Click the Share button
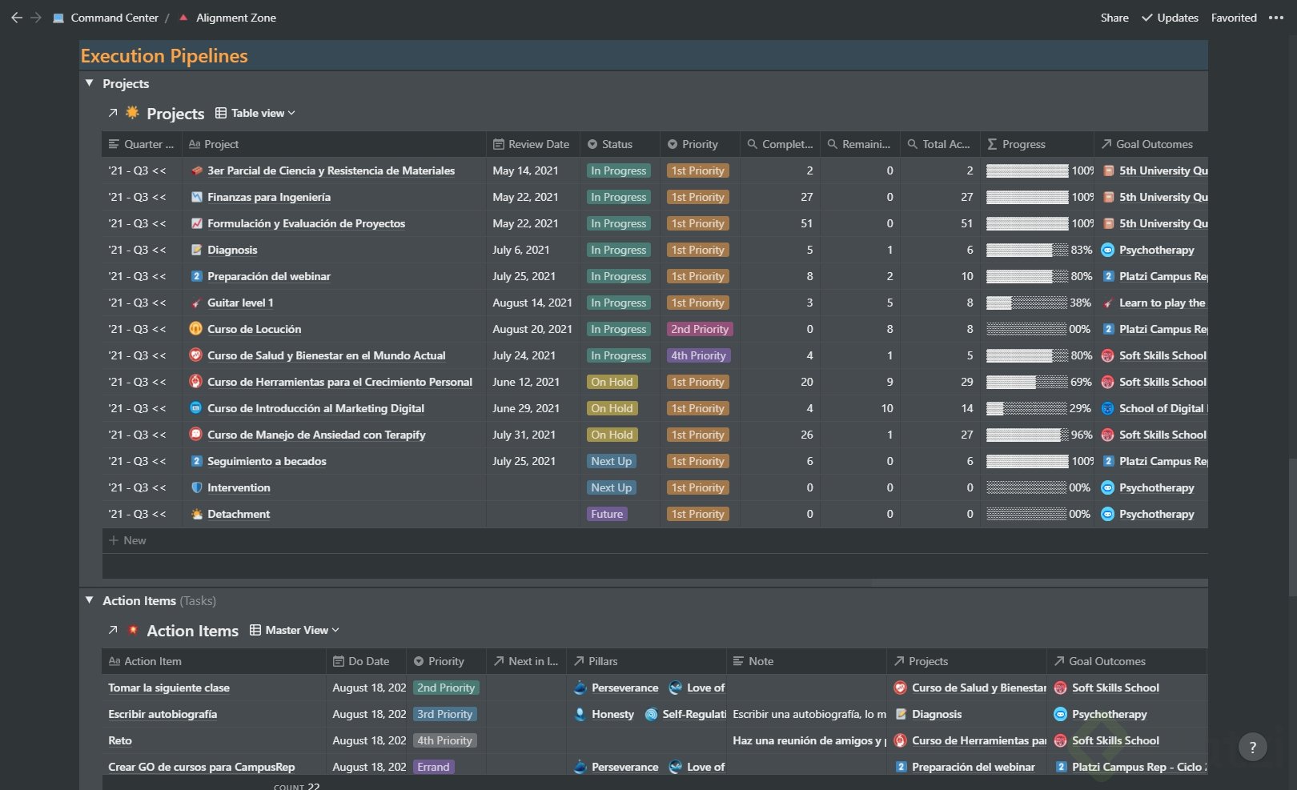This screenshot has width=1297, height=790. point(1114,18)
